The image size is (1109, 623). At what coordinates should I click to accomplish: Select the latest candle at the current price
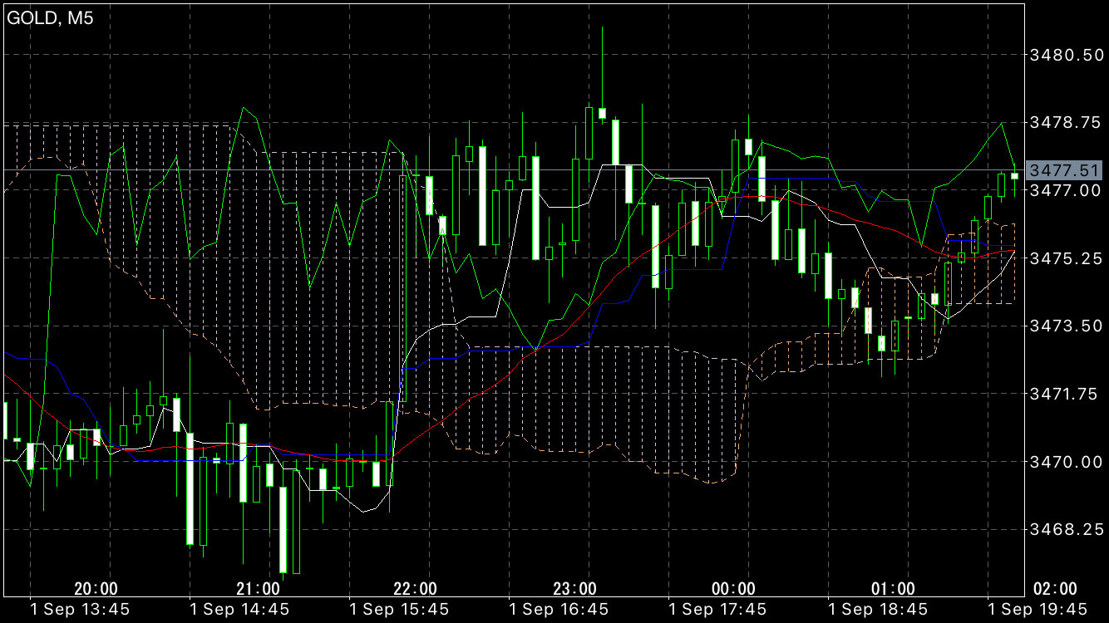click(1014, 175)
